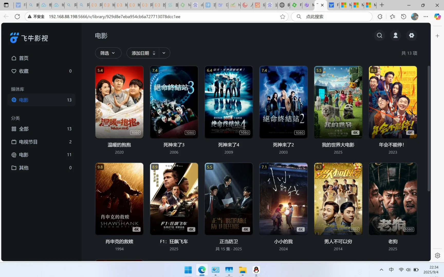Open a new browser tab
This screenshot has width=444, height=277.
click(x=381, y=5)
